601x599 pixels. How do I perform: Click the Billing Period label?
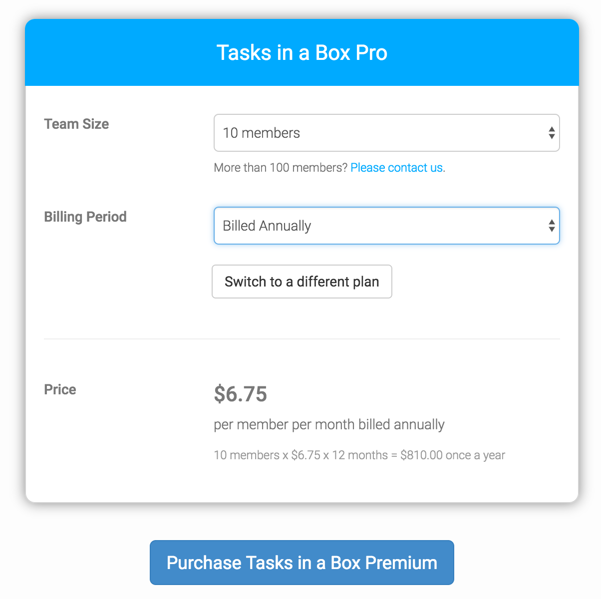[85, 217]
